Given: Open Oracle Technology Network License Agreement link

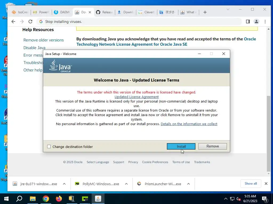Looking at the screenshot, I should tap(166, 42).
